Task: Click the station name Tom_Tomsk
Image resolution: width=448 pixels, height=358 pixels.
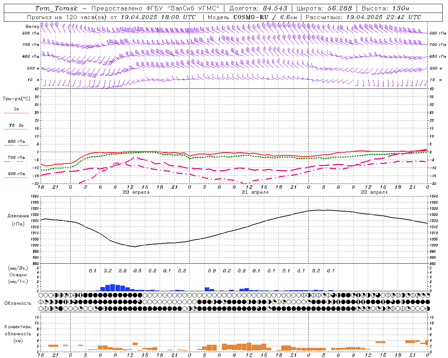Action: point(56,8)
